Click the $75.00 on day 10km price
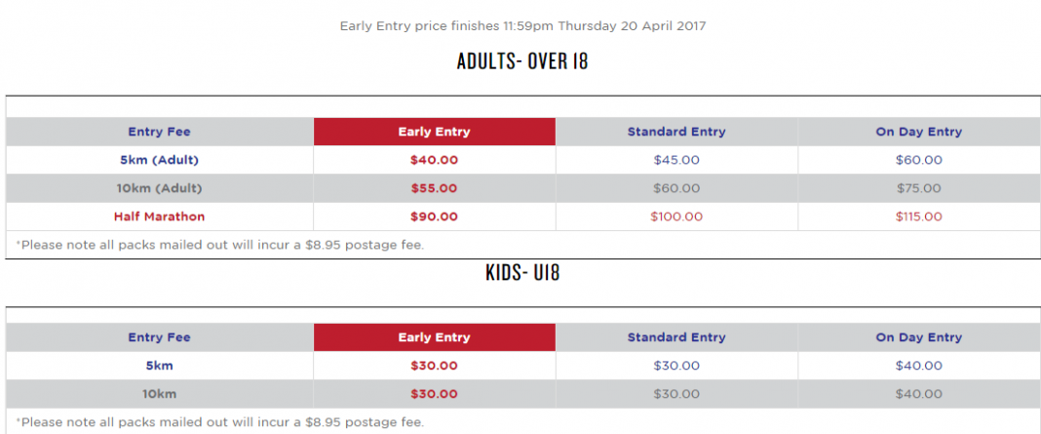The image size is (1041, 434). pos(919,188)
